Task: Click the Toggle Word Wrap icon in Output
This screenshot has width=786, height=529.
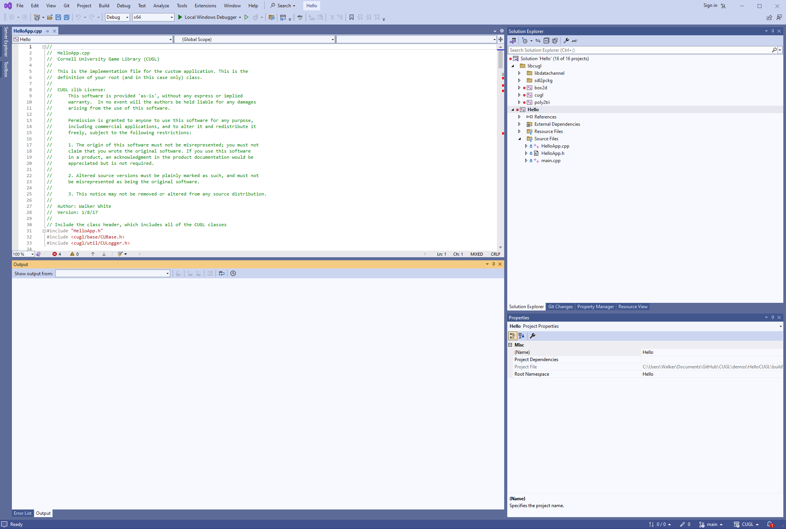Action: click(x=222, y=273)
